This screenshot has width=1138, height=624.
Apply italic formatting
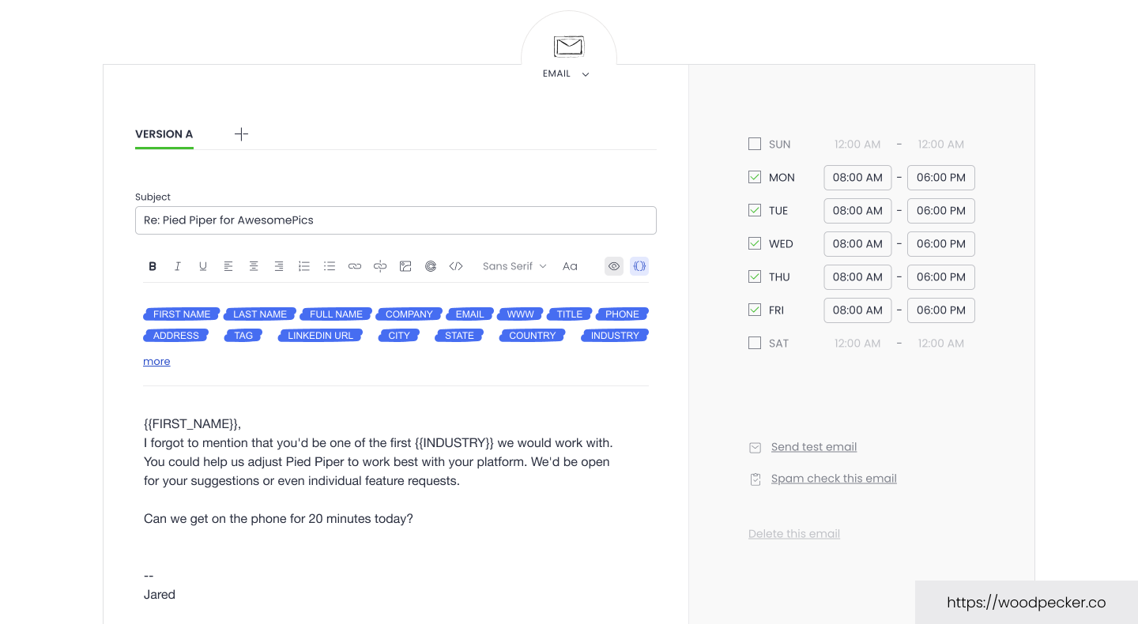pos(178,266)
